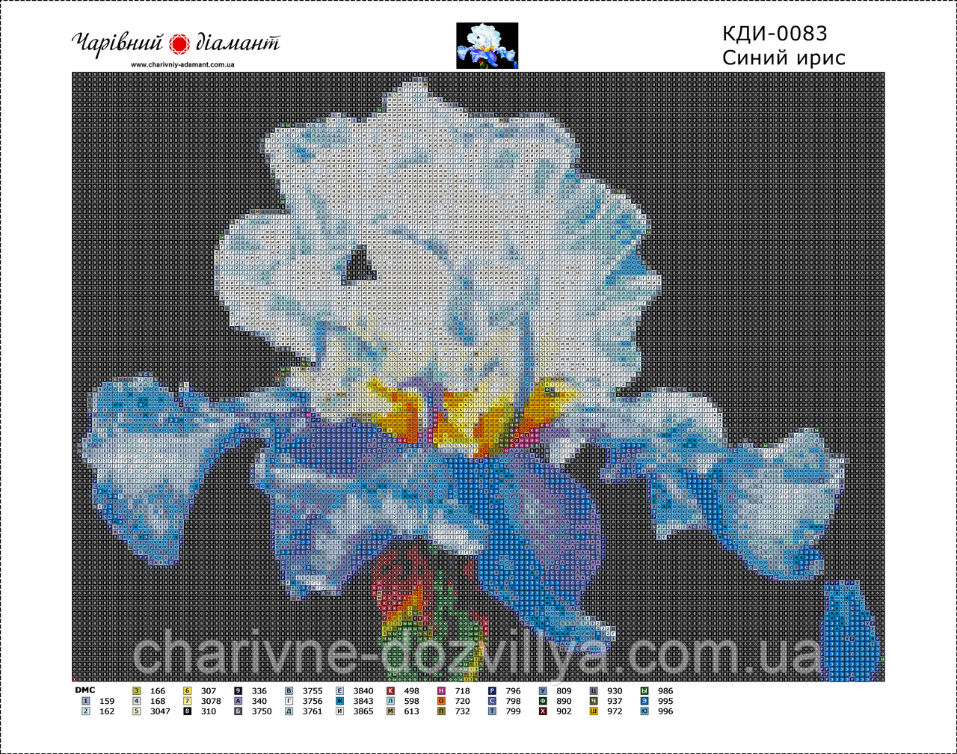The image size is (957, 754).
Task: Click the golden swatch with symbol Ш (972)
Action: [594, 712]
